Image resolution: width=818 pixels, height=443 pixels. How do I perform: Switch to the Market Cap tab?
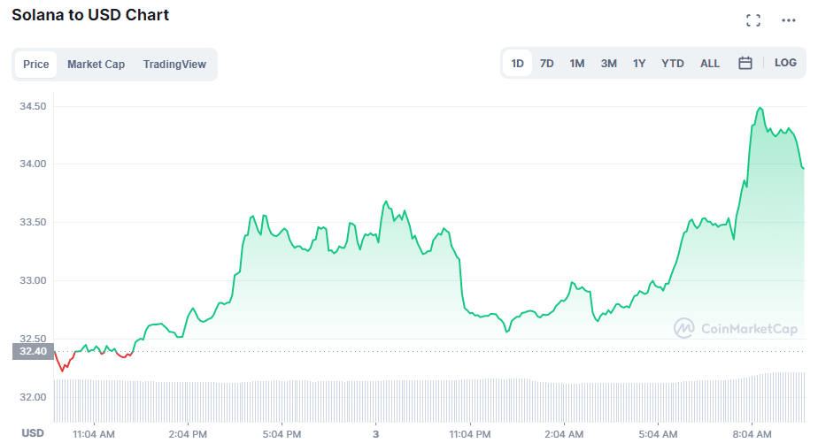click(96, 65)
